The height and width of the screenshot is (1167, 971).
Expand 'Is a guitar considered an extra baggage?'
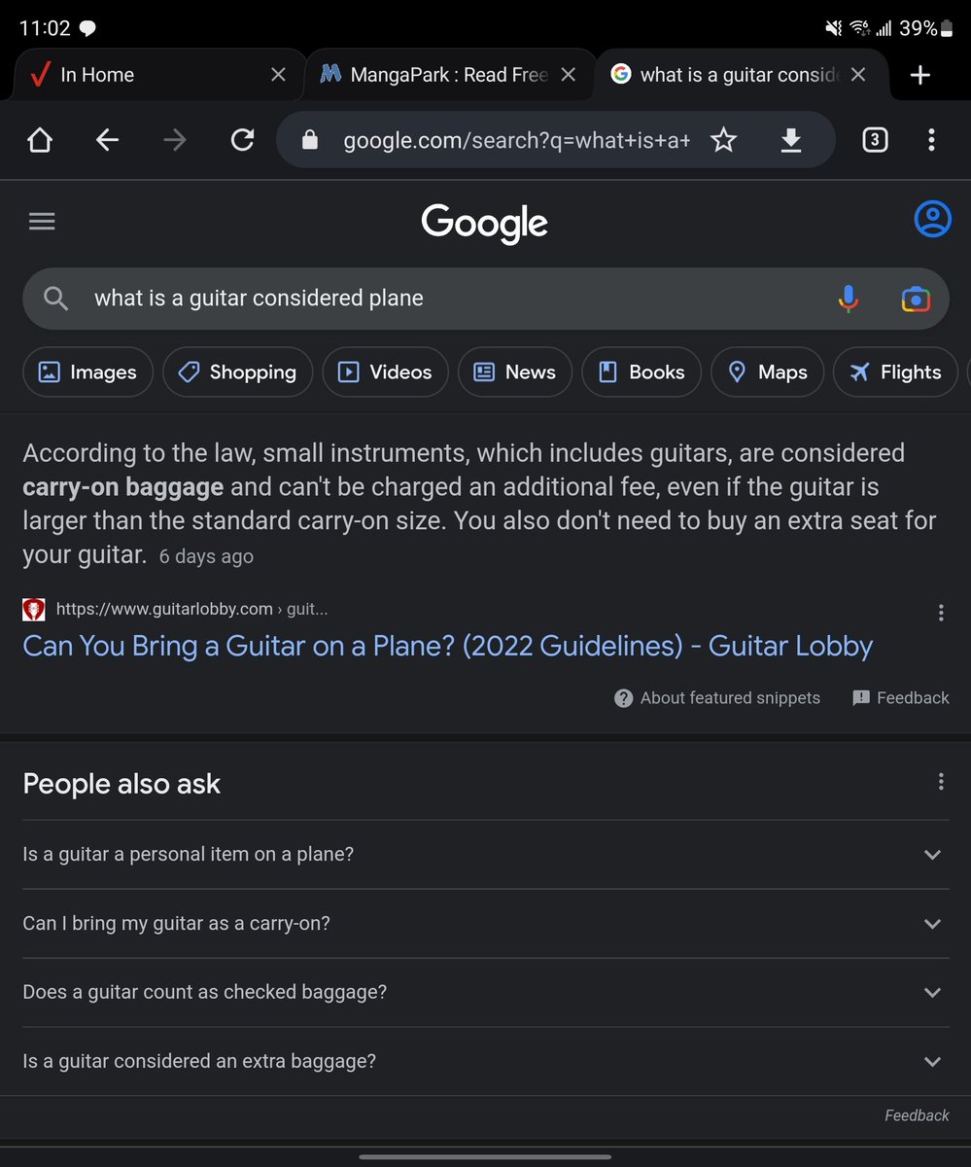click(x=486, y=1061)
